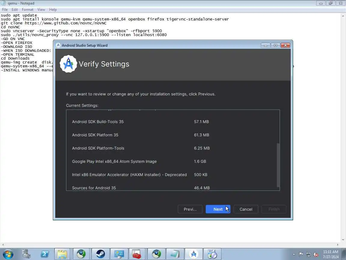Click the Notepad horizontal scrollbar right arrow
This screenshot has width=346, height=260.
338,245
